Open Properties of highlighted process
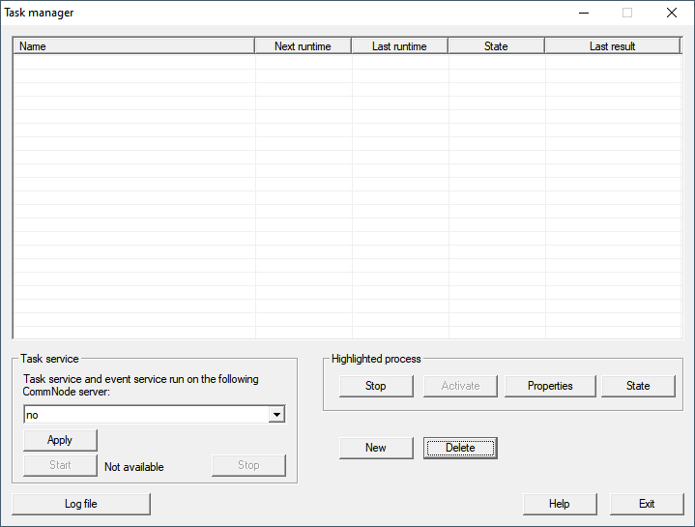 (x=550, y=386)
